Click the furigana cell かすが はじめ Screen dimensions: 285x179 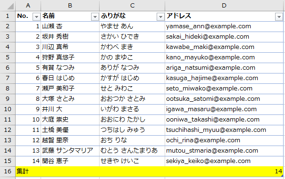(x=132, y=78)
